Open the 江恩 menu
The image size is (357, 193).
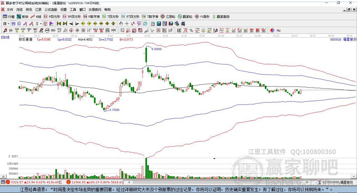click(38, 9)
